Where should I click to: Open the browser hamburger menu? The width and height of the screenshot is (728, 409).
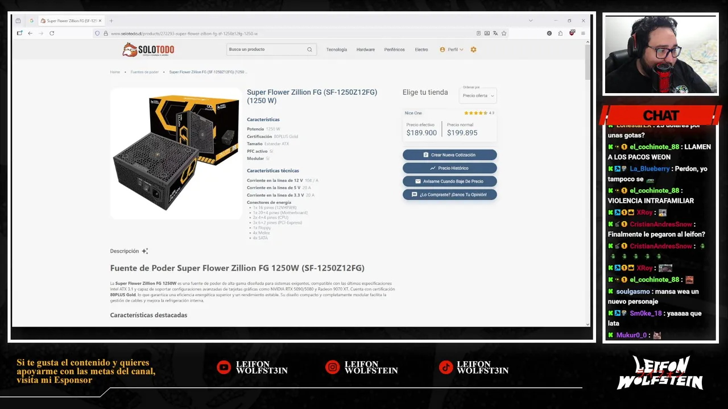[x=583, y=34]
